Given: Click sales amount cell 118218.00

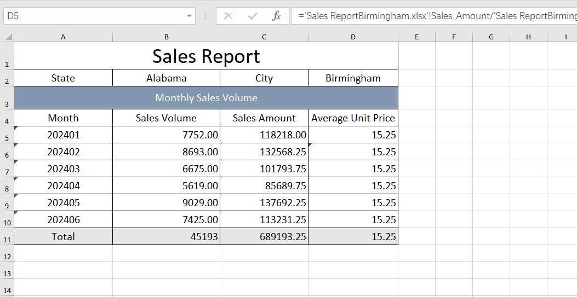Looking at the screenshot, I should pos(264,135).
